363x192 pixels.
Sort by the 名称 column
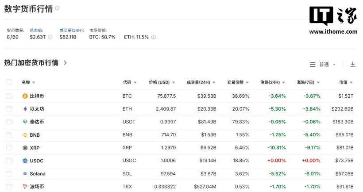[28, 82]
